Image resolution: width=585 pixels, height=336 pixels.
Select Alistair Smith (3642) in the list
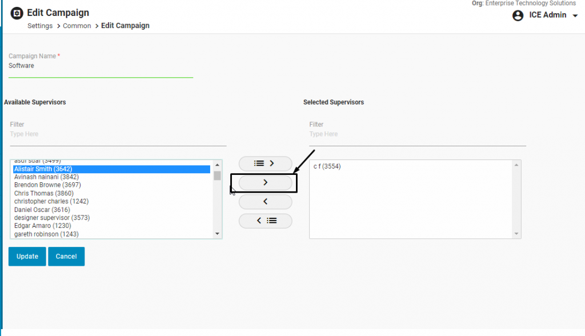click(43, 169)
